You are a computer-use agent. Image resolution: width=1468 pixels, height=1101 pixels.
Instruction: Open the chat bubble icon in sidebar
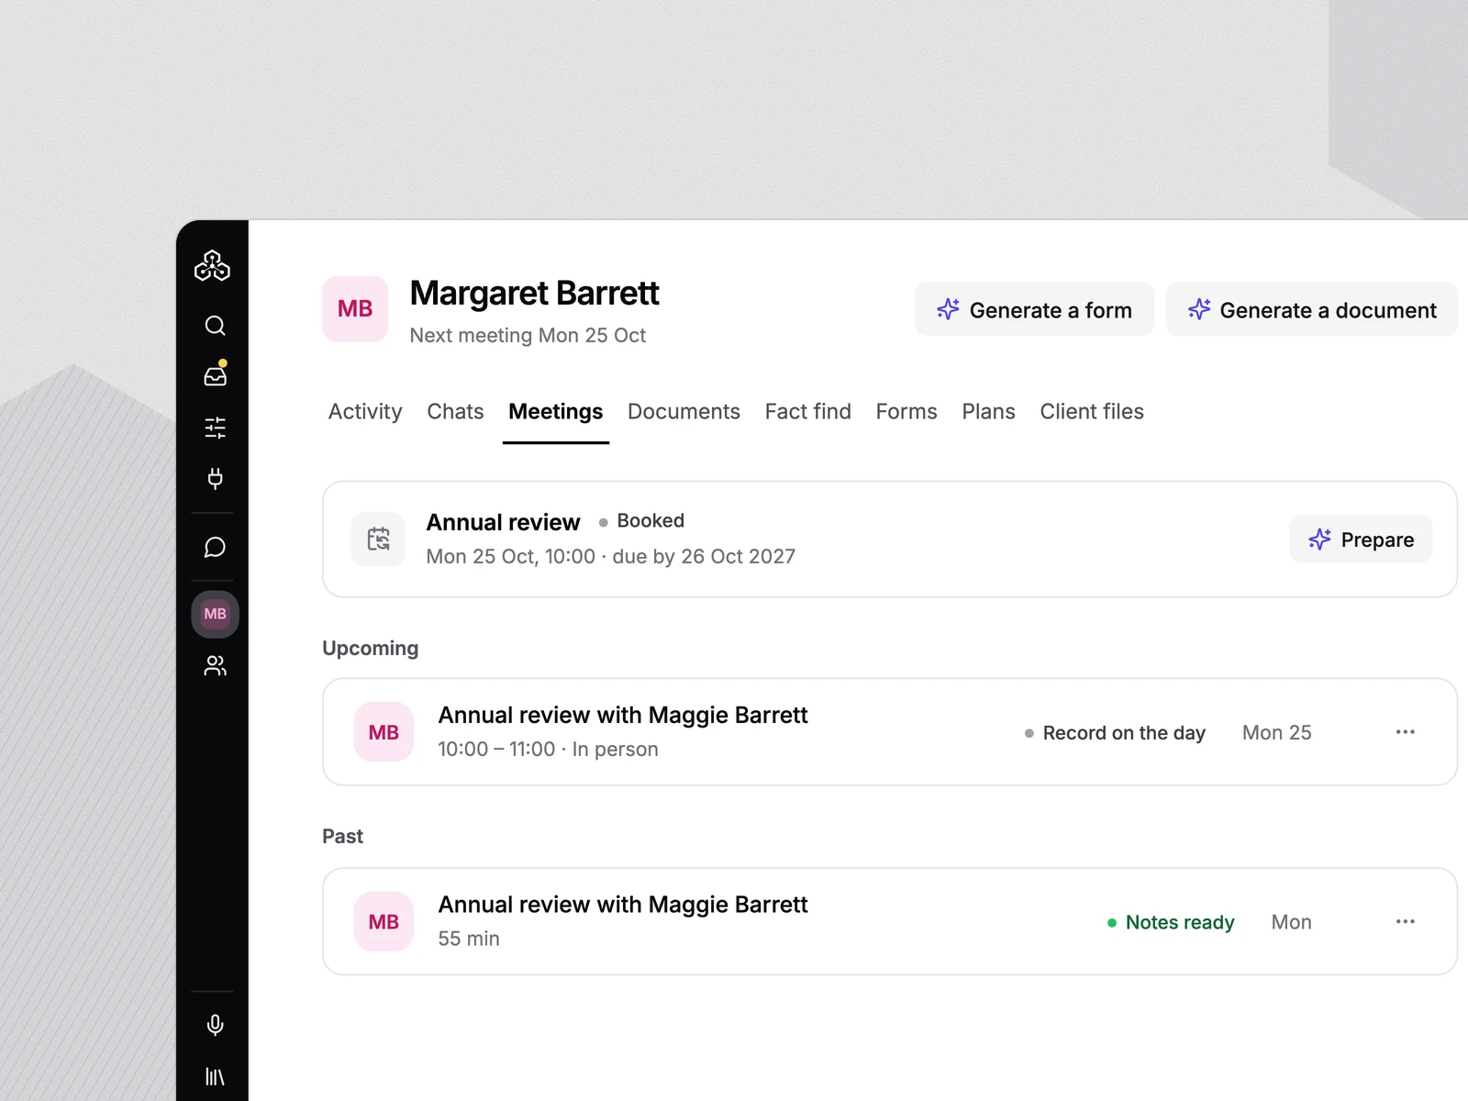[215, 548]
